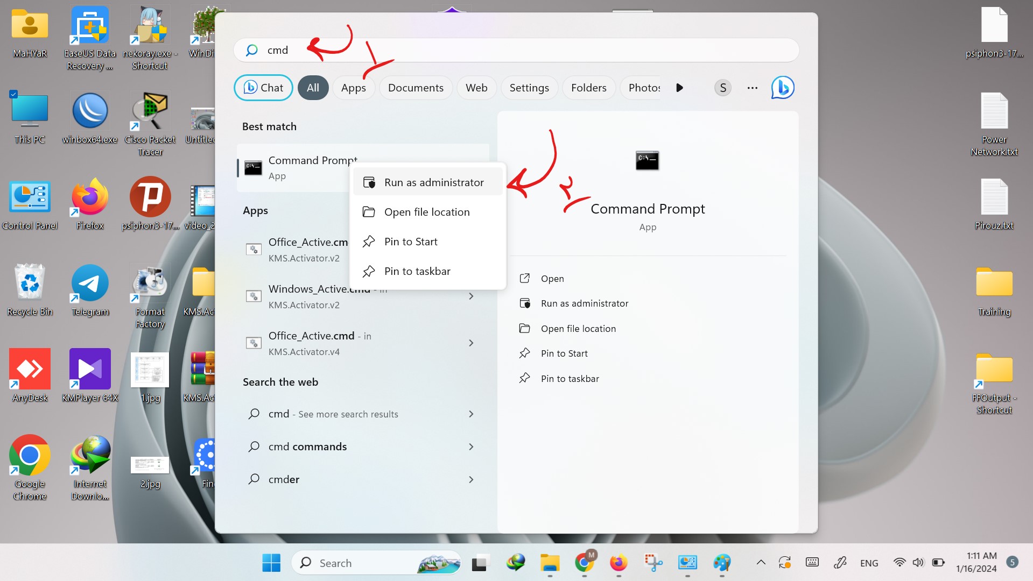Open Snipping Tool from taskbar
This screenshot has width=1033, height=581.
click(x=653, y=563)
